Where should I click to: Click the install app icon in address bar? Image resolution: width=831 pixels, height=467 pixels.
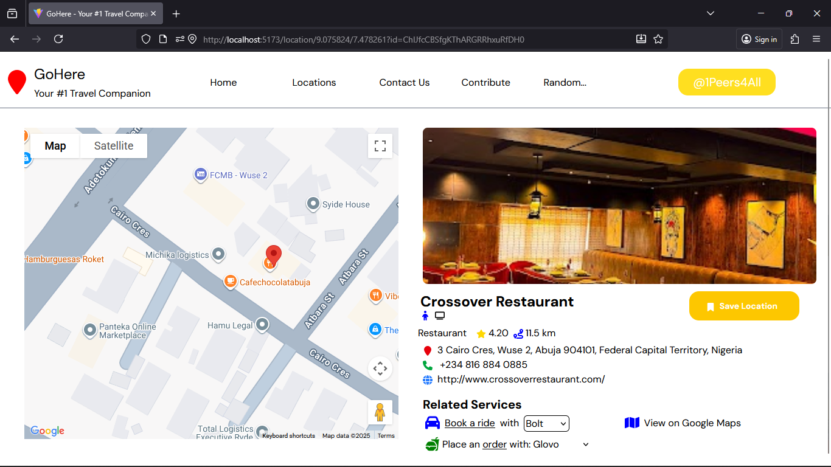coord(641,39)
